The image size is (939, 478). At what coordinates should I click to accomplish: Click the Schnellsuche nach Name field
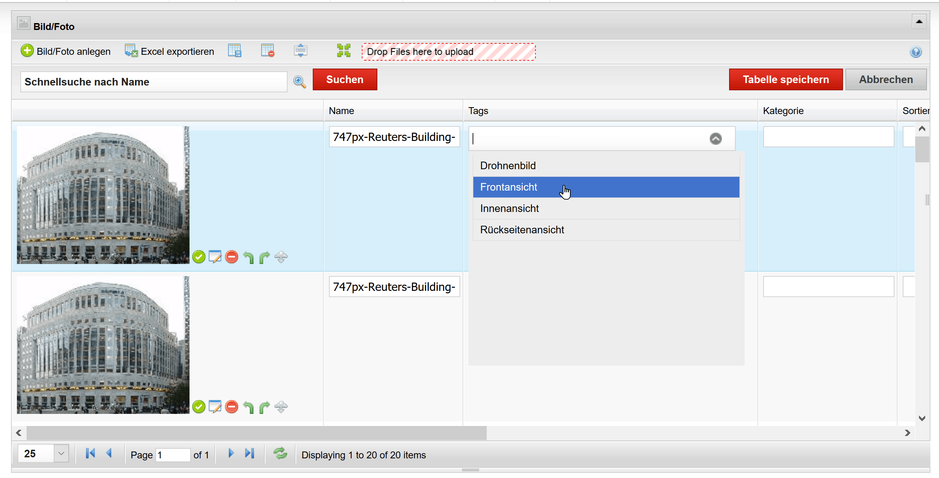[154, 82]
